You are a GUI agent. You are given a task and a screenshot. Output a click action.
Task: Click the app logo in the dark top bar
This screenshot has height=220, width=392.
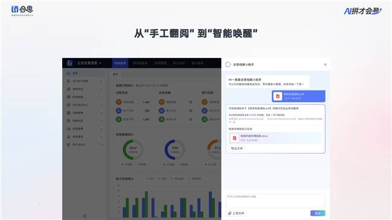[x=69, y=63]
